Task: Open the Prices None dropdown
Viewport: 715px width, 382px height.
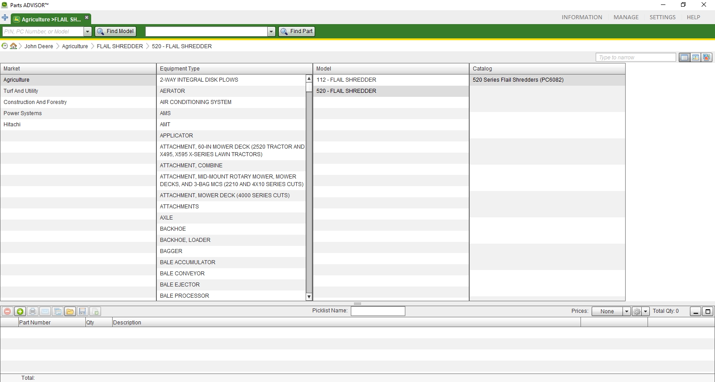Action: coord(611,311)
